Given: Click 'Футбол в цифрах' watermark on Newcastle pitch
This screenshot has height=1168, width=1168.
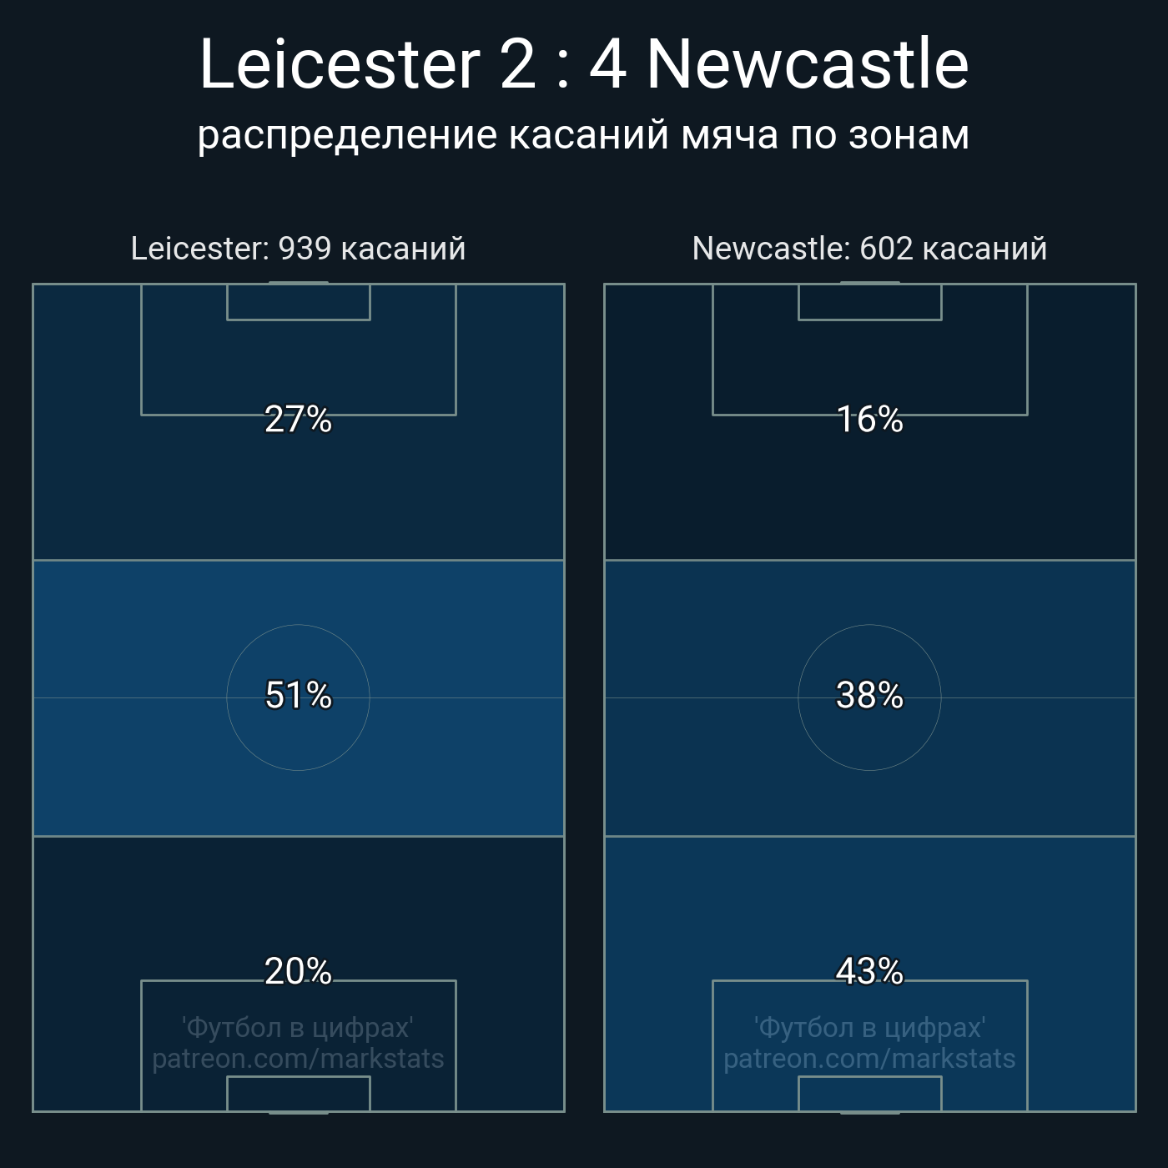Looking at the screenshot, I should [x=870, y=1027].
